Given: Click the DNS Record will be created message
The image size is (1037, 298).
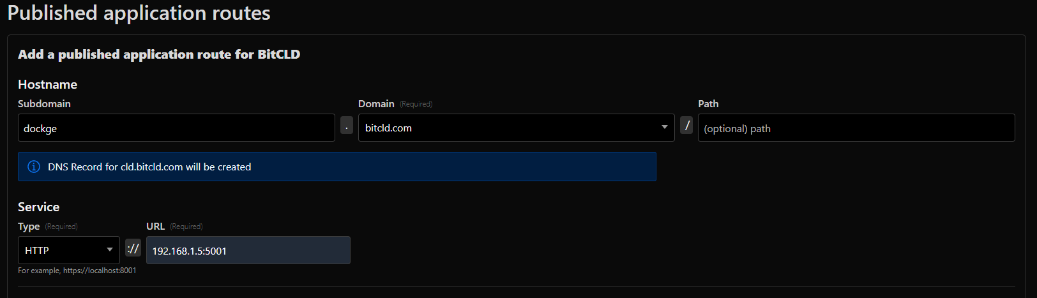Looking at the screenshot, I should [x=149, y=167].
